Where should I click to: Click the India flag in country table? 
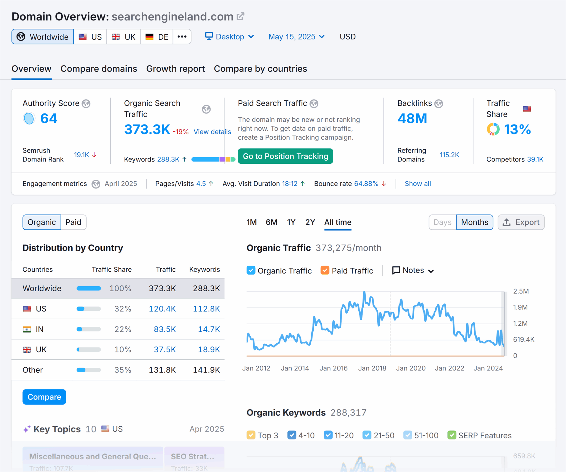(x=27, y=329)
